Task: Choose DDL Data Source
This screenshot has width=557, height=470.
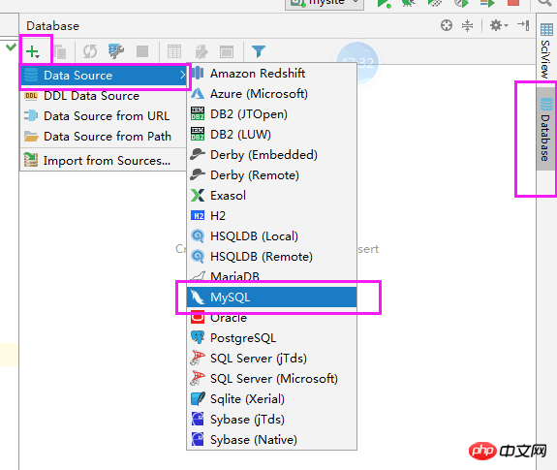Action: pos(104,96)
